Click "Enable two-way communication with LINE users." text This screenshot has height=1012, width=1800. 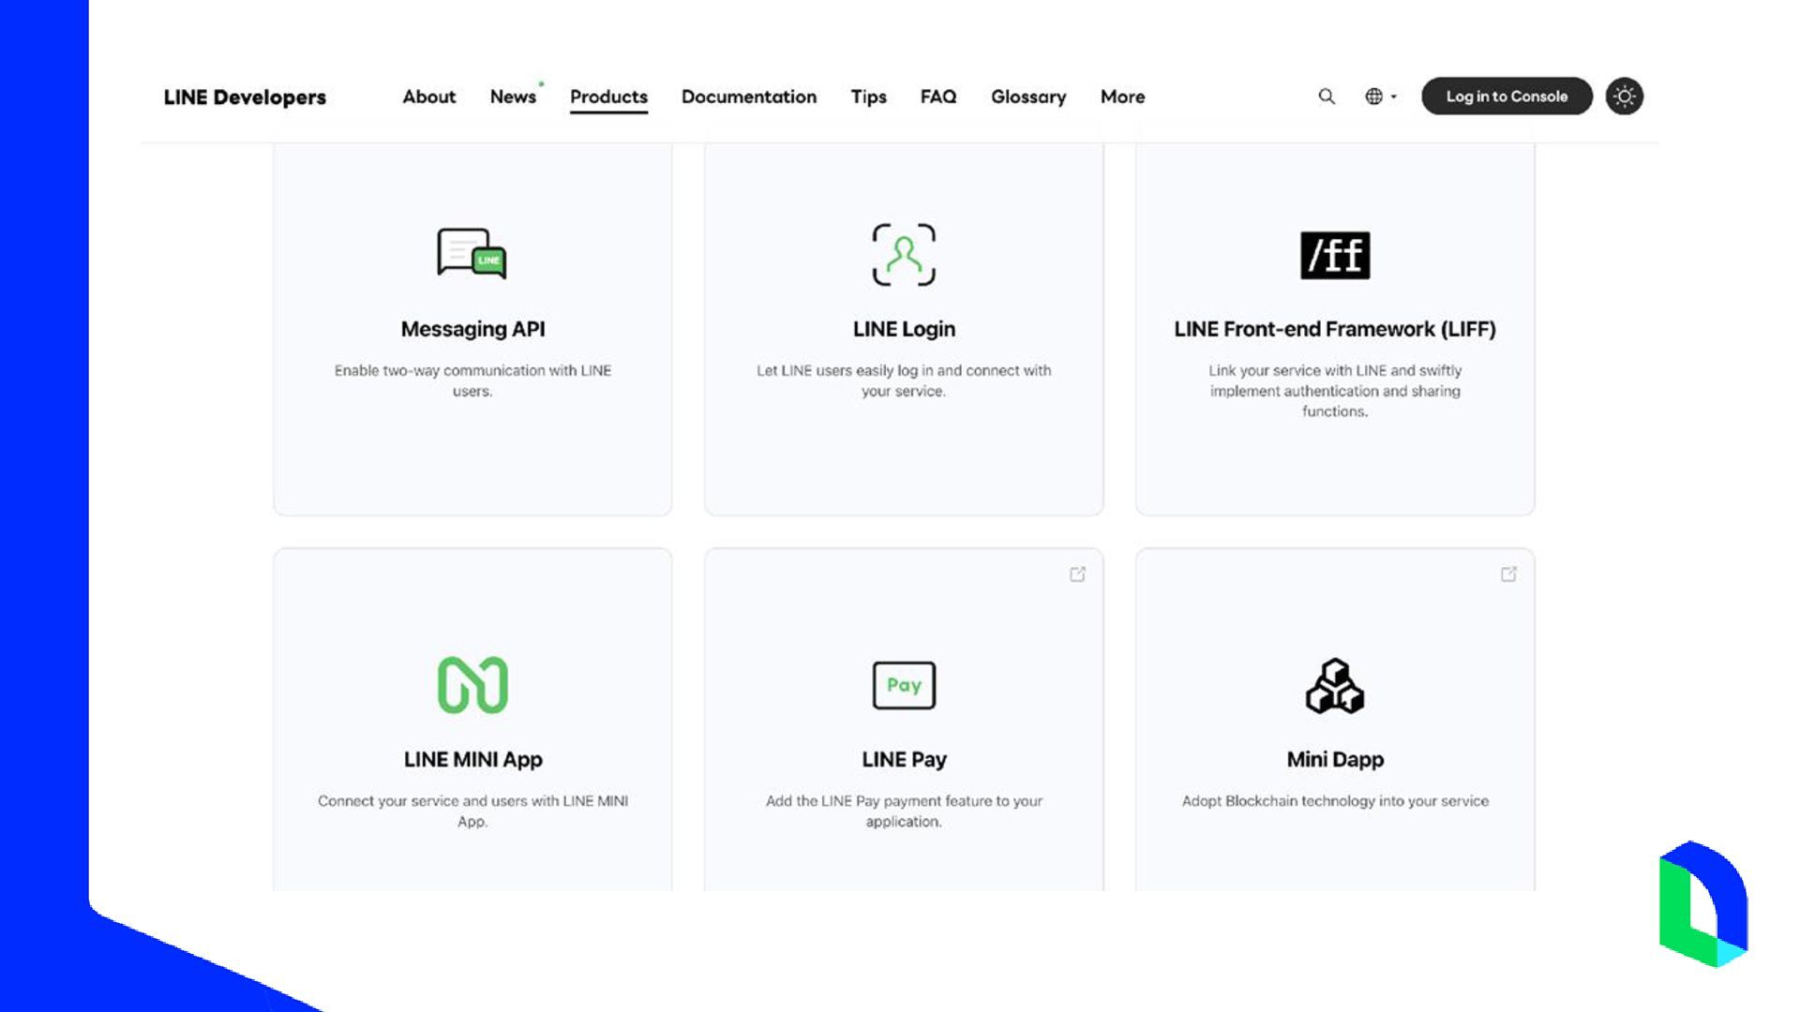(472, 380)
